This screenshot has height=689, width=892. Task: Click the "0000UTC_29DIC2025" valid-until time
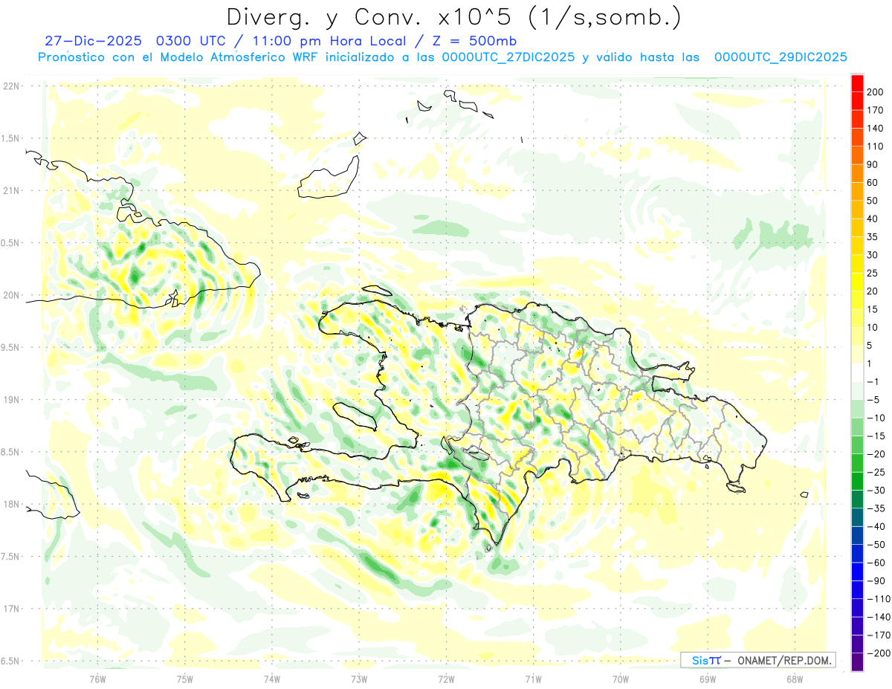pos(780,57)
